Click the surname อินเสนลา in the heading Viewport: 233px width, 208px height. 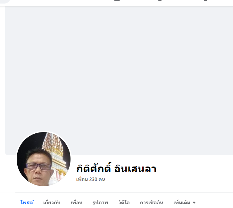(135, 169)
